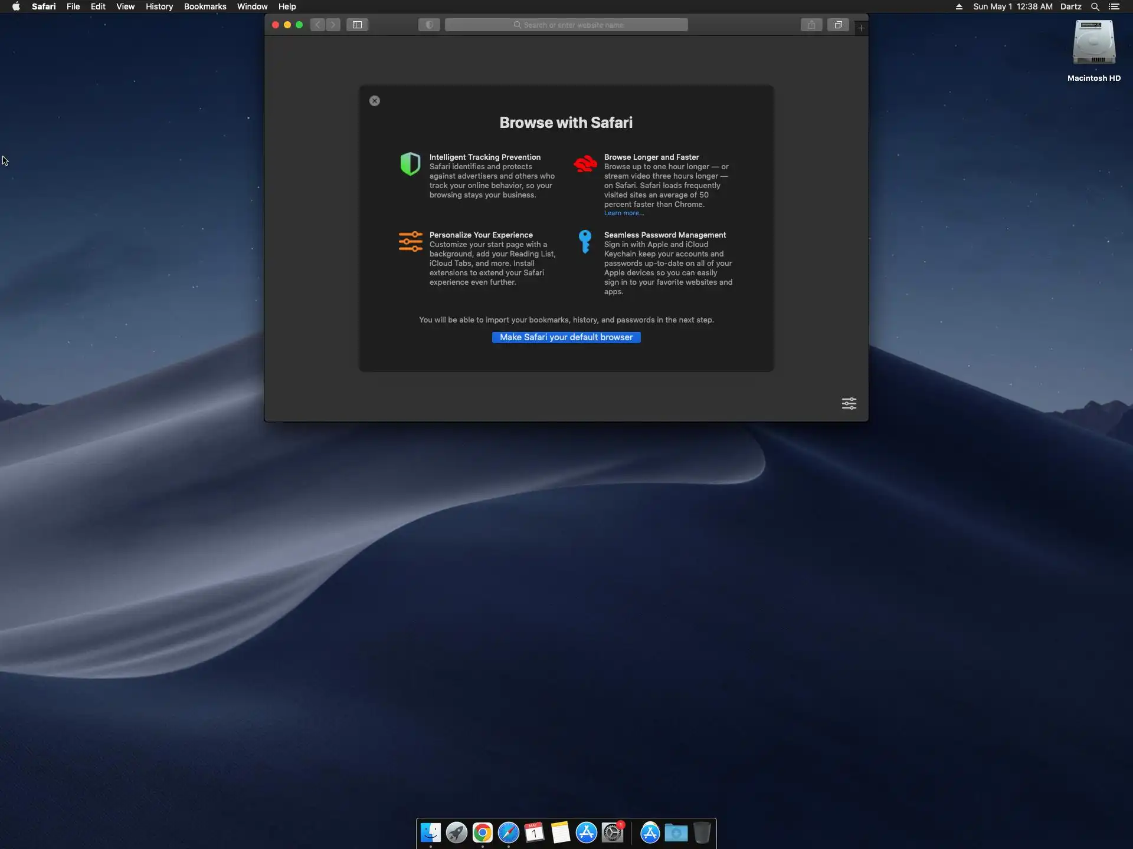Image resolution: width=1133 pixels, height=849 pixels.
Task: Open Spotlight search in menu bar
Action: [1095, 6]
